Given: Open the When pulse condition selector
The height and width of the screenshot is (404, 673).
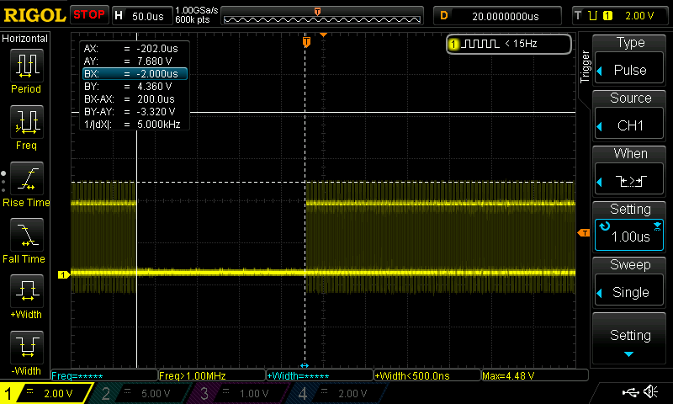Looking at the screenshot, I should [629, 179].
